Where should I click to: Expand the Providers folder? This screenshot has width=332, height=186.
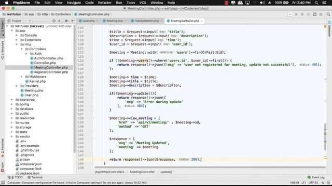[17, 86]
